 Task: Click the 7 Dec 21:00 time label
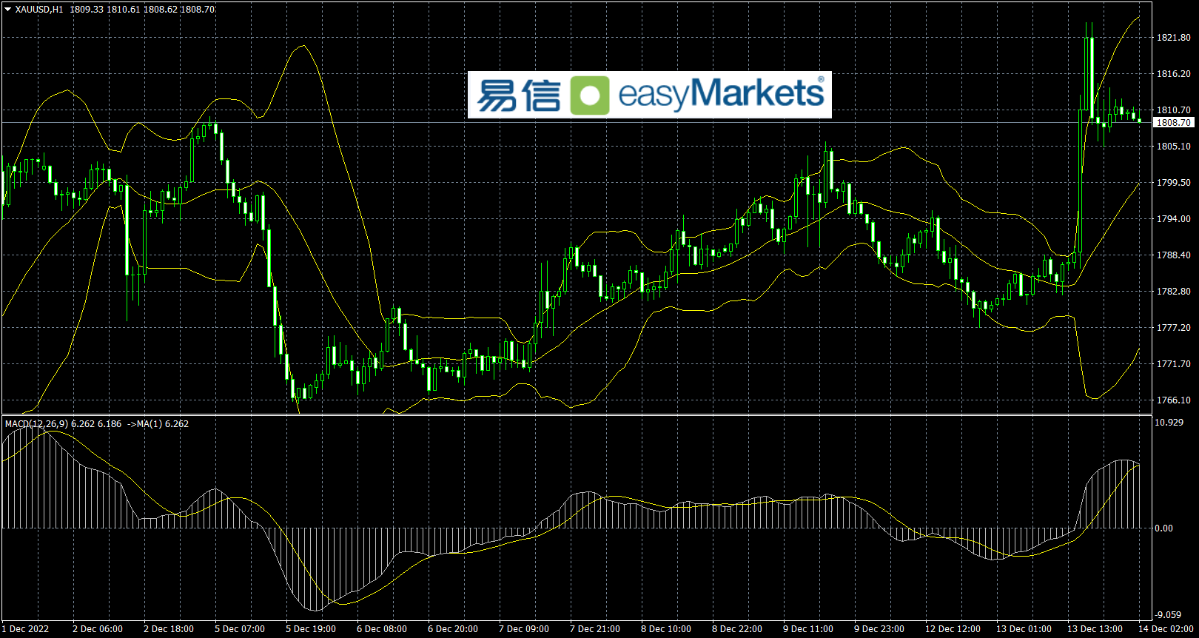pyautogui.click(x=595, y=629)
